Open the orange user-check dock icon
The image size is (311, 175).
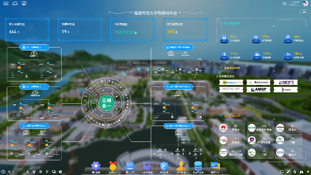[181, 166]
